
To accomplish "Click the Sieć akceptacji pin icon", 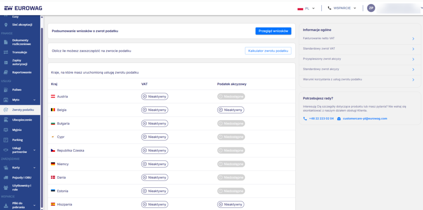I will coord(6,25).
